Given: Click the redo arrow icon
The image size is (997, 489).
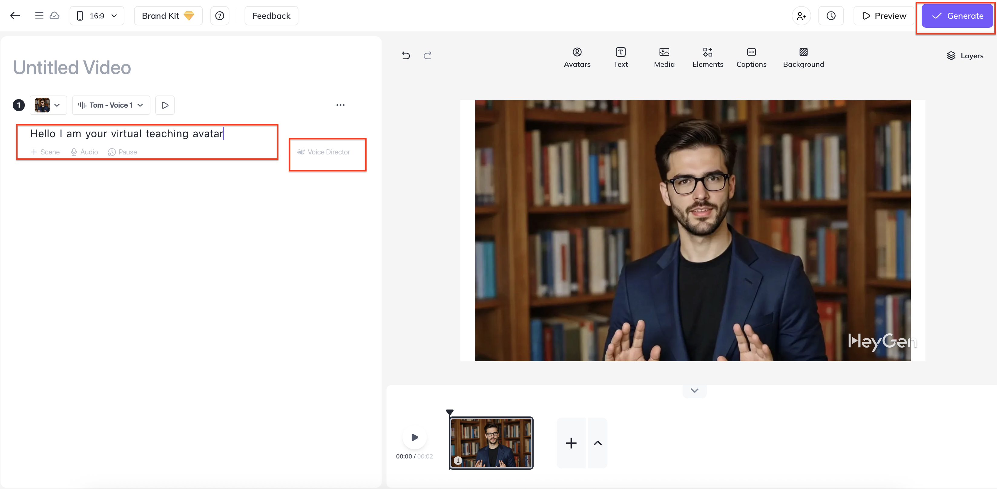Looking at the screenshot, I should pos(427,56).
